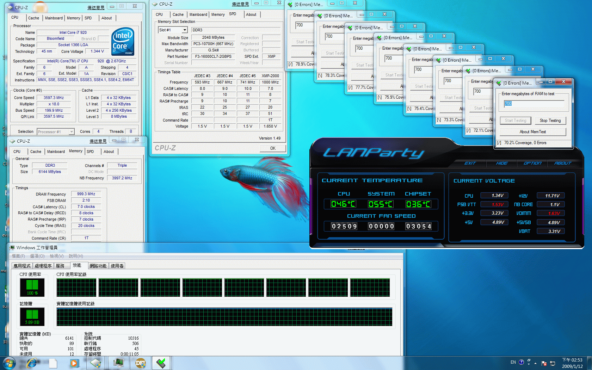Click the Intel Core i7 logo

click(123, 42)
